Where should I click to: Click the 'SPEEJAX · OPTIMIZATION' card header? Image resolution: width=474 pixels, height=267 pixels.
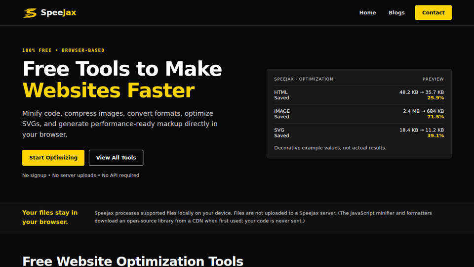pos(304,79)
